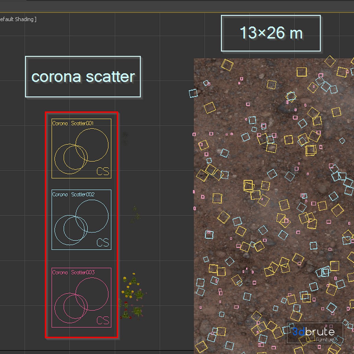Click the 3dbrute Furniture watermark logo
The width and height of the screenshot is (354, 354).
(x=315, y=333)
